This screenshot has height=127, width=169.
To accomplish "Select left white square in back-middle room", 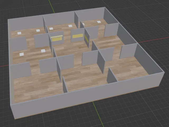I will 51,29.
